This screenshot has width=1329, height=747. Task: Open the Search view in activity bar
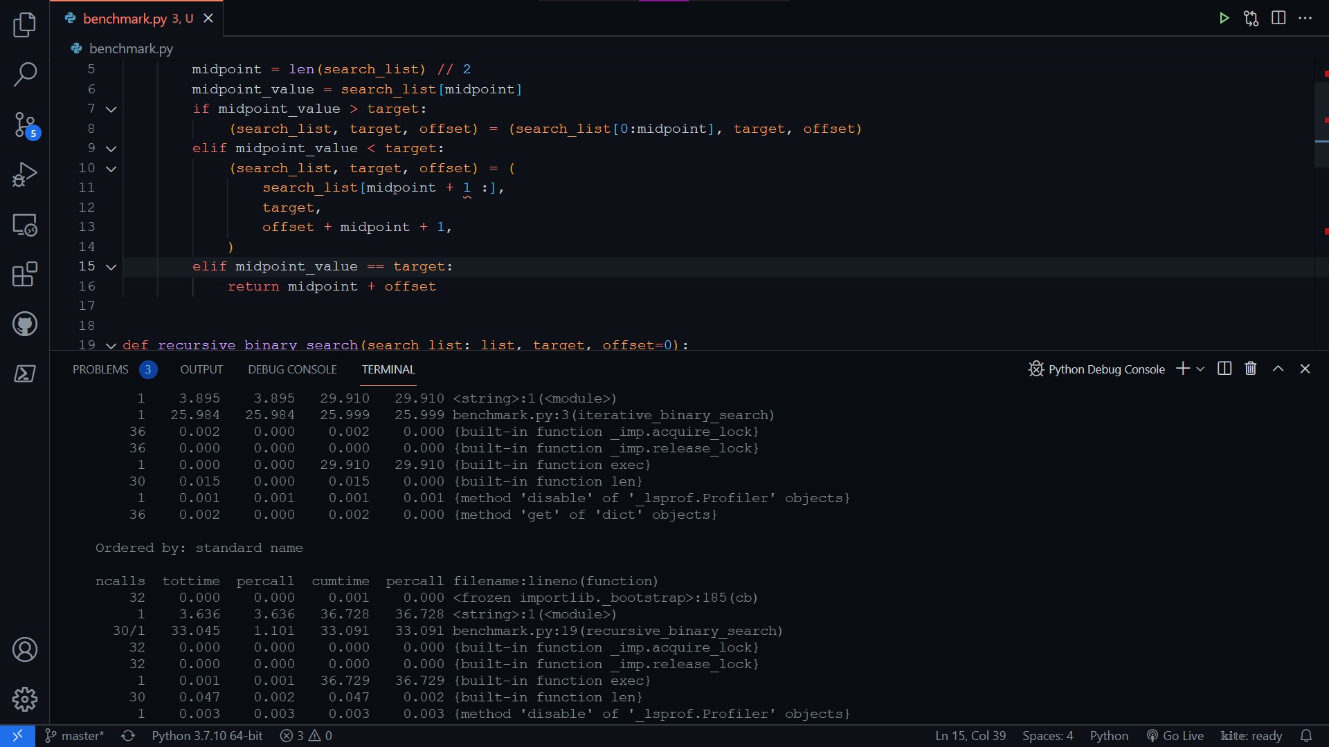click(25, 75)
